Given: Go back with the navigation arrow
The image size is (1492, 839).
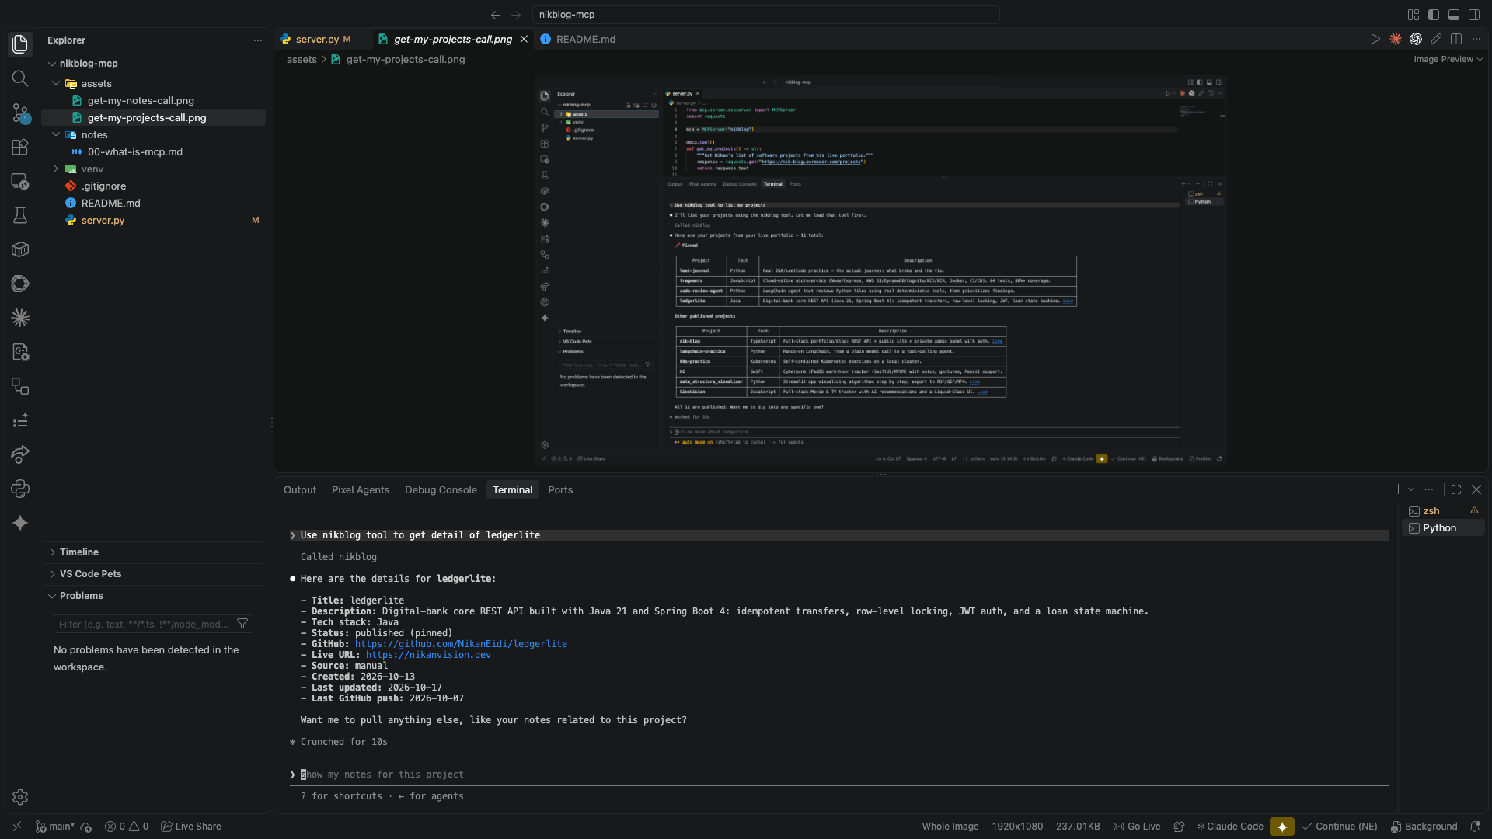Looking at the screenshot, I should tap(496, 15).
